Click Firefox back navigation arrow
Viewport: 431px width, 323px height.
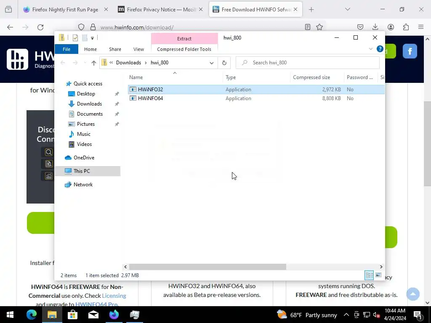point(10,27)
